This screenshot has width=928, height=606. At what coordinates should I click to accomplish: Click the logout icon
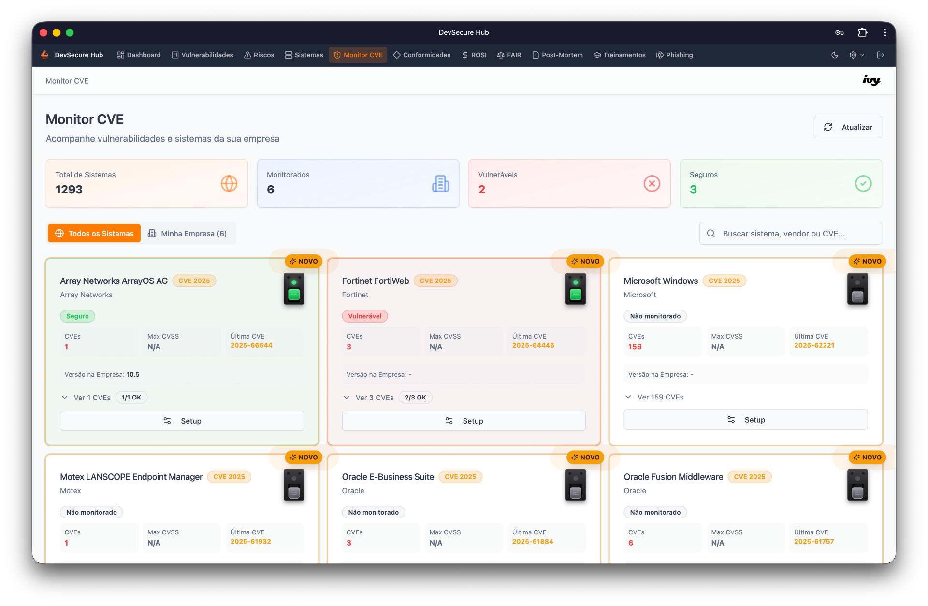coord(881,55)
